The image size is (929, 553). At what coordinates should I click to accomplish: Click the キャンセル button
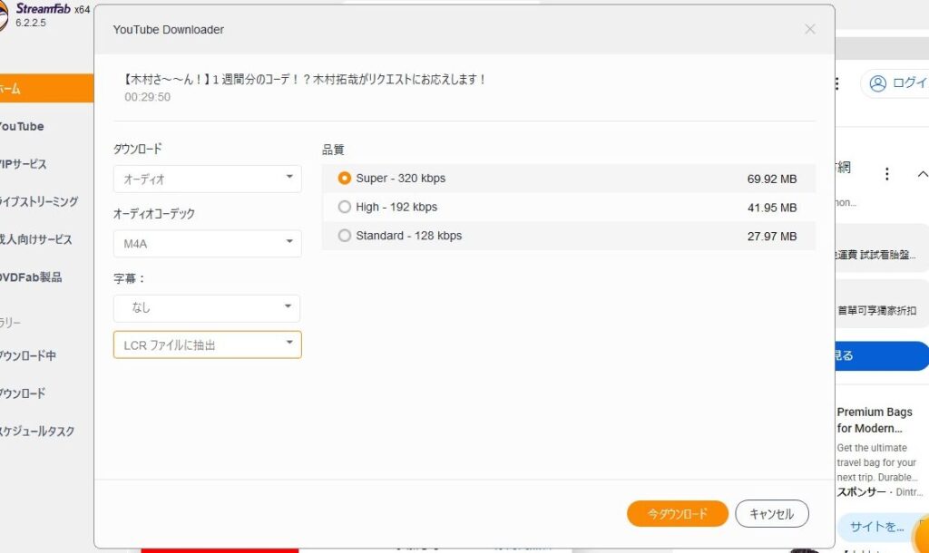(771, 514)
